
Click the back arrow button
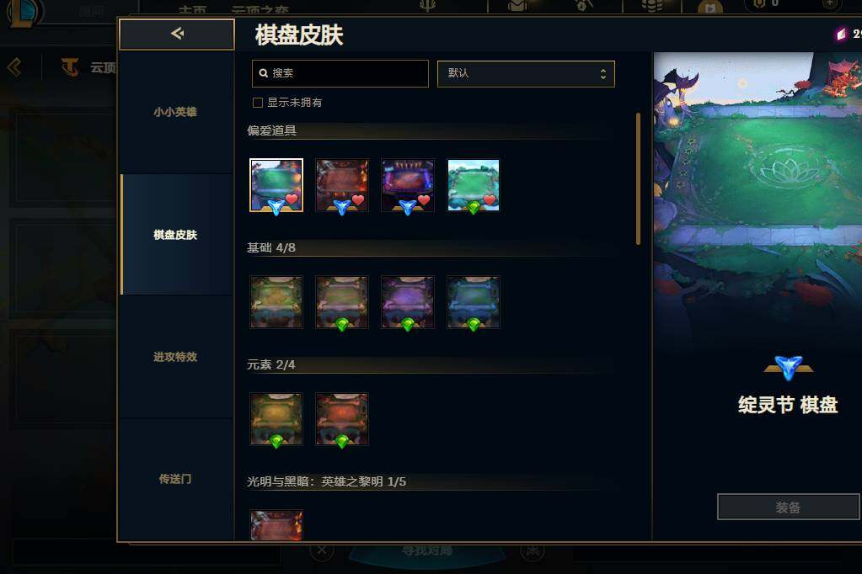click(x=177, y=34)
